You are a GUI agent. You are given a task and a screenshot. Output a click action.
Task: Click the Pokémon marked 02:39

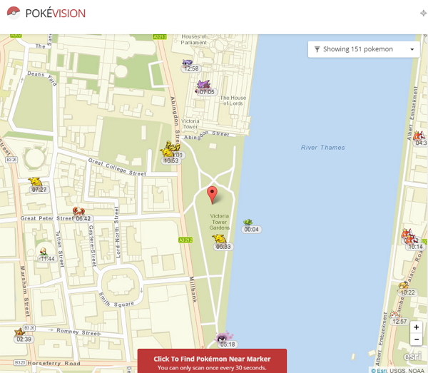20,332
